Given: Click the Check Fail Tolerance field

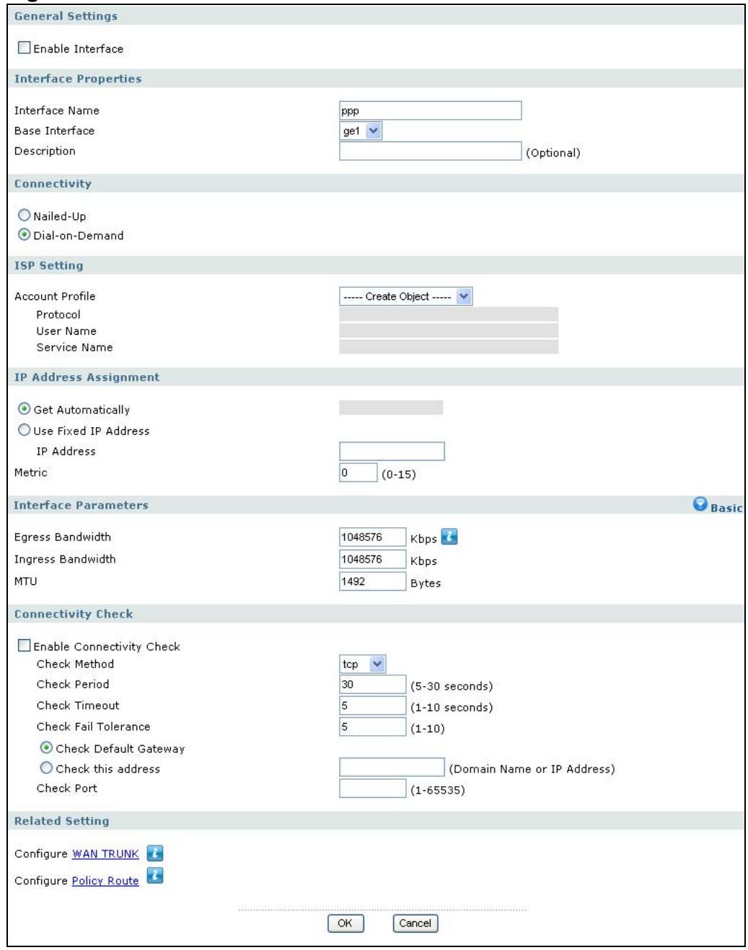Looking at the screenshot, I should click(x=373, y=726).
